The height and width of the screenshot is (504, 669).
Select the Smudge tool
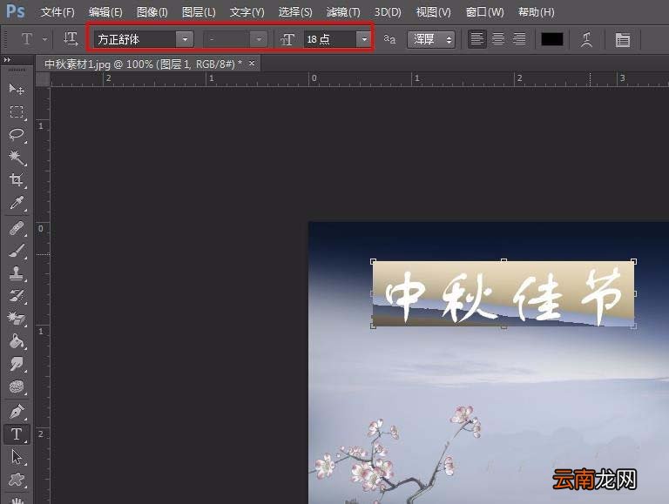(17, 364)
